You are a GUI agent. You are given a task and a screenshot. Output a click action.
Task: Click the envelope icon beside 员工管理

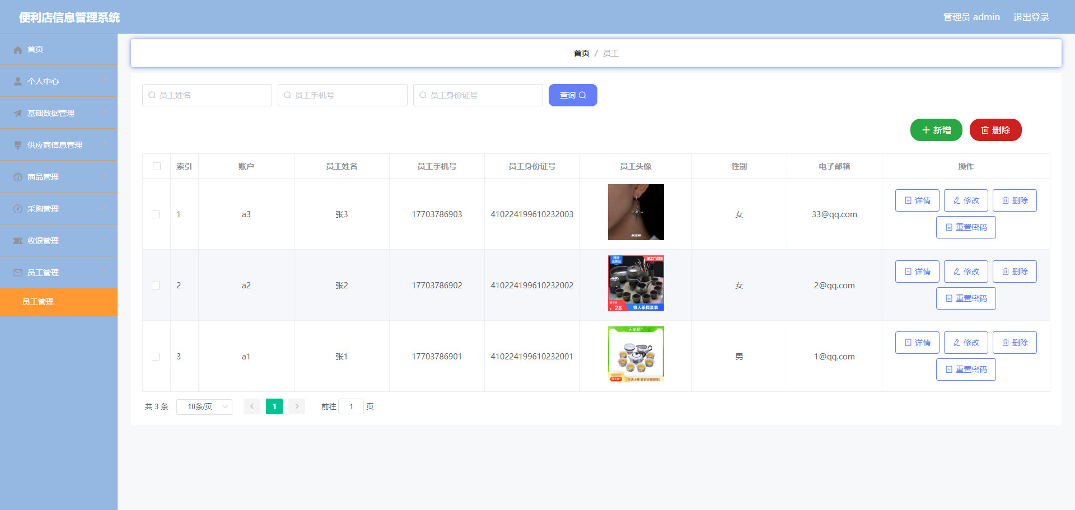[18, 273]
